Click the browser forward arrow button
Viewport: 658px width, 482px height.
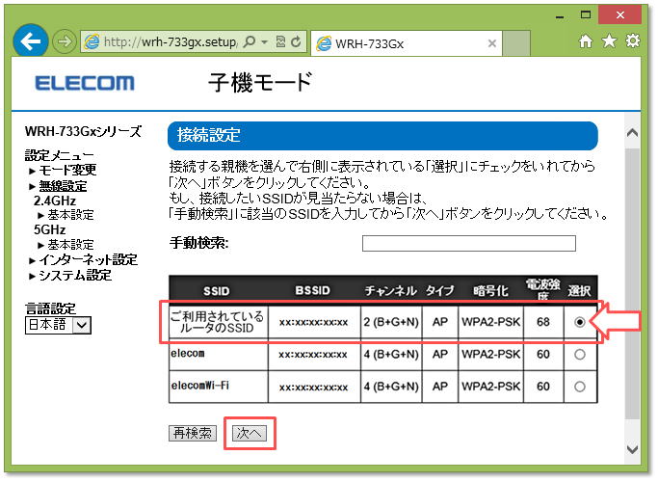[65, 41]
